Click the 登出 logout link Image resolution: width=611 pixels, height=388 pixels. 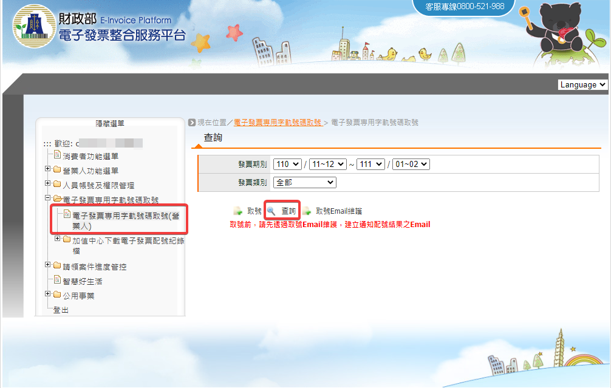61,310
